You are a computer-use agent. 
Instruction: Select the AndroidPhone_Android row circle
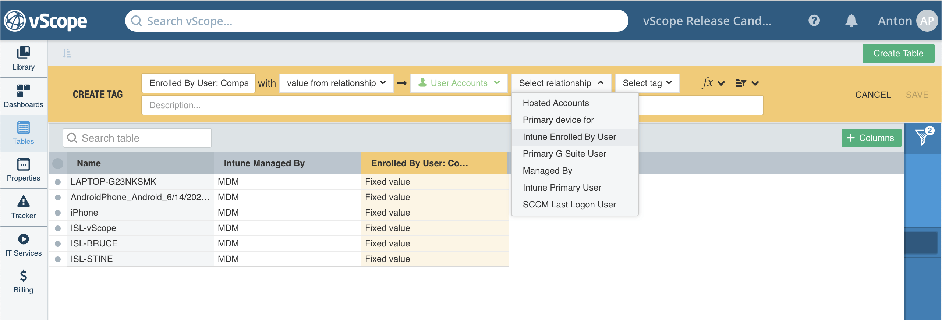58,197
